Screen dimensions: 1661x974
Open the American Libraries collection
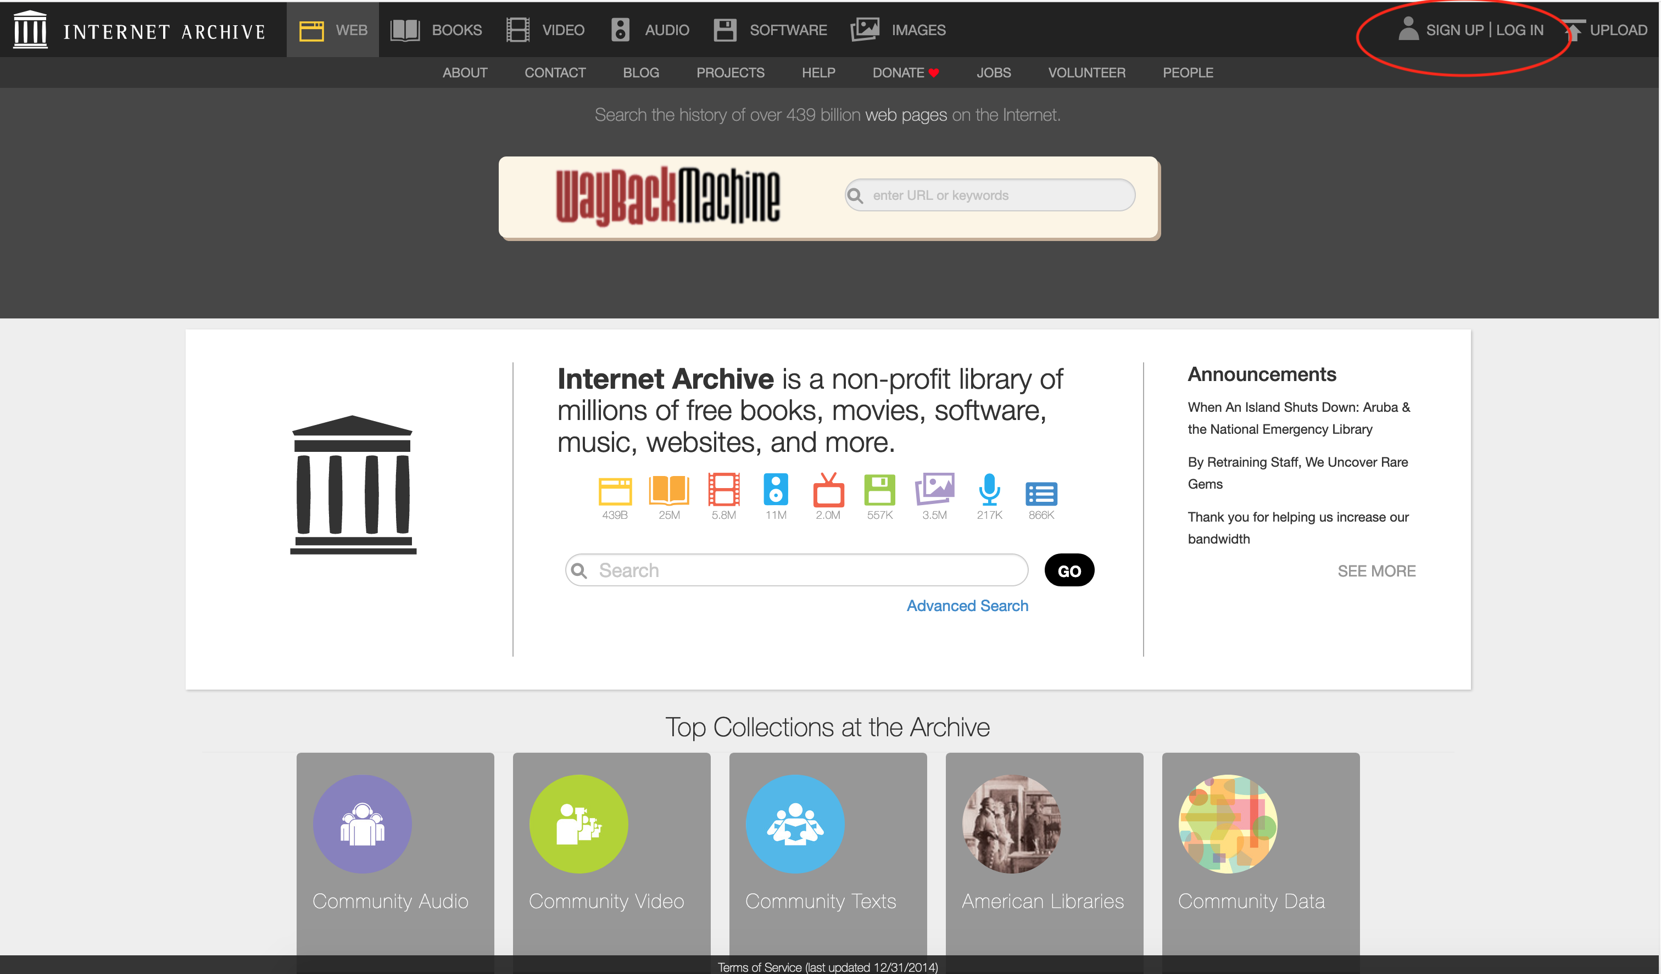click(x=1044, y=854)
